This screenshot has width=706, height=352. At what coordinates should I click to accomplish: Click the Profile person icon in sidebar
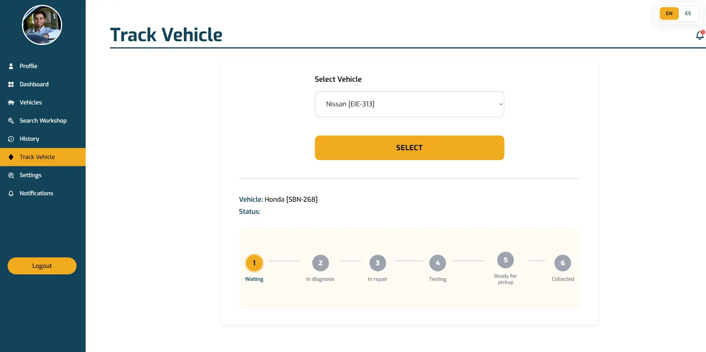pyautogui.click(x=11, y=66)
